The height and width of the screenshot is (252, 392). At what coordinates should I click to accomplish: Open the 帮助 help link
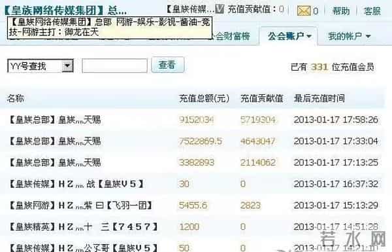[340, 10]
